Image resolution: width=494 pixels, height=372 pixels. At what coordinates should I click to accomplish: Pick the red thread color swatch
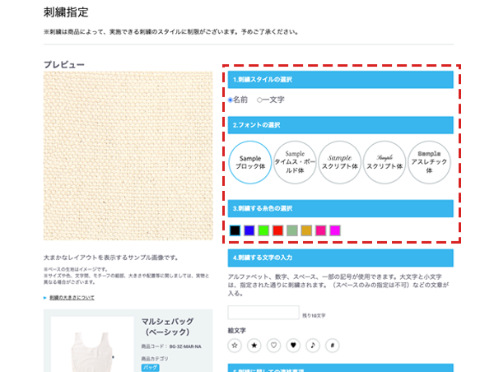click(x=277, y=230)
